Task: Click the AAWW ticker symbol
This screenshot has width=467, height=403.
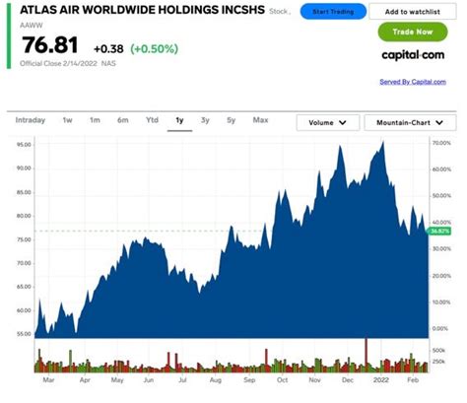Action: (32, 26)
